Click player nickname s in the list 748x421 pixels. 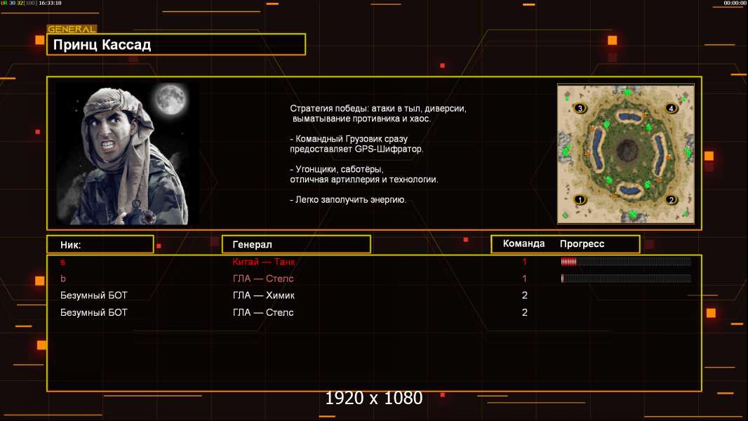click(x=62, y=262)
